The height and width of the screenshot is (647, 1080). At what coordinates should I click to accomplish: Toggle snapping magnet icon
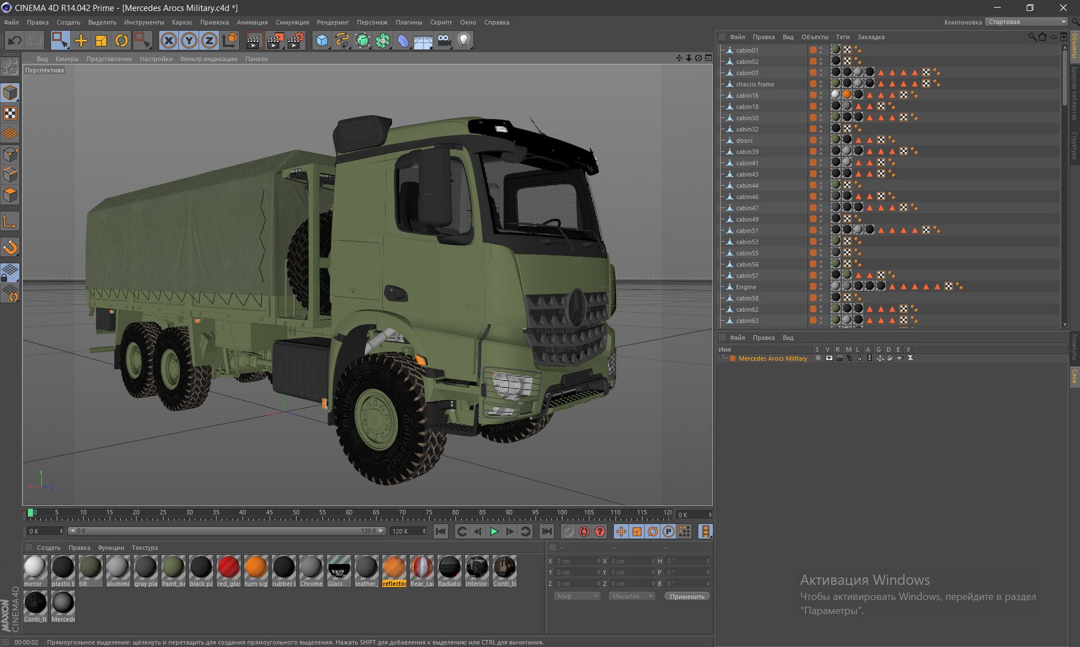click(10, 247)
